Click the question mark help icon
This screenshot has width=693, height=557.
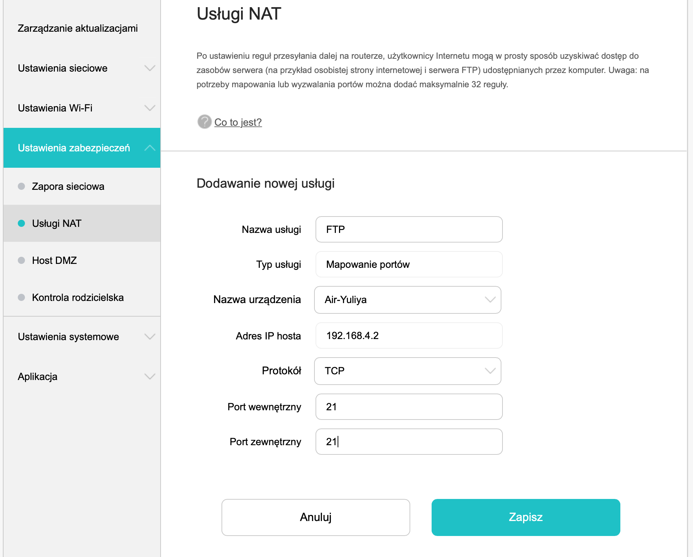coord(204,122)
